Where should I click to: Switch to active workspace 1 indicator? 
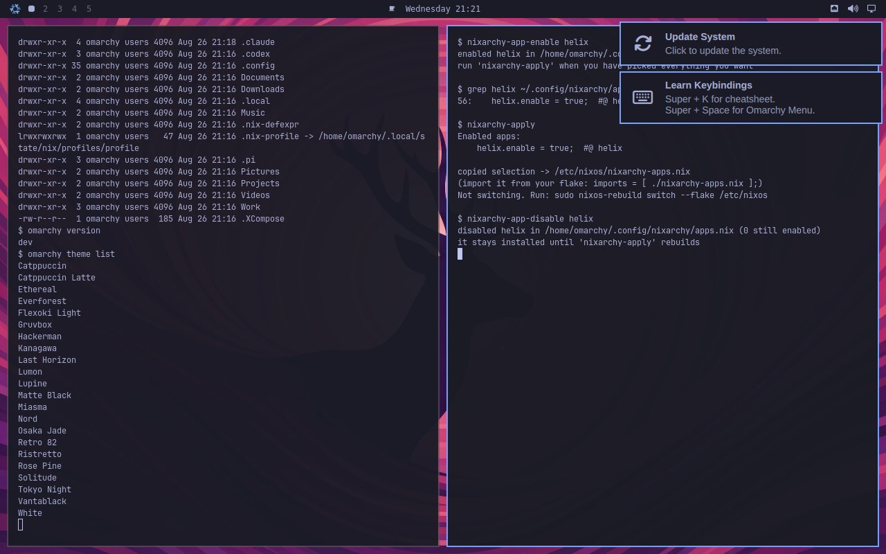(31, 9)
